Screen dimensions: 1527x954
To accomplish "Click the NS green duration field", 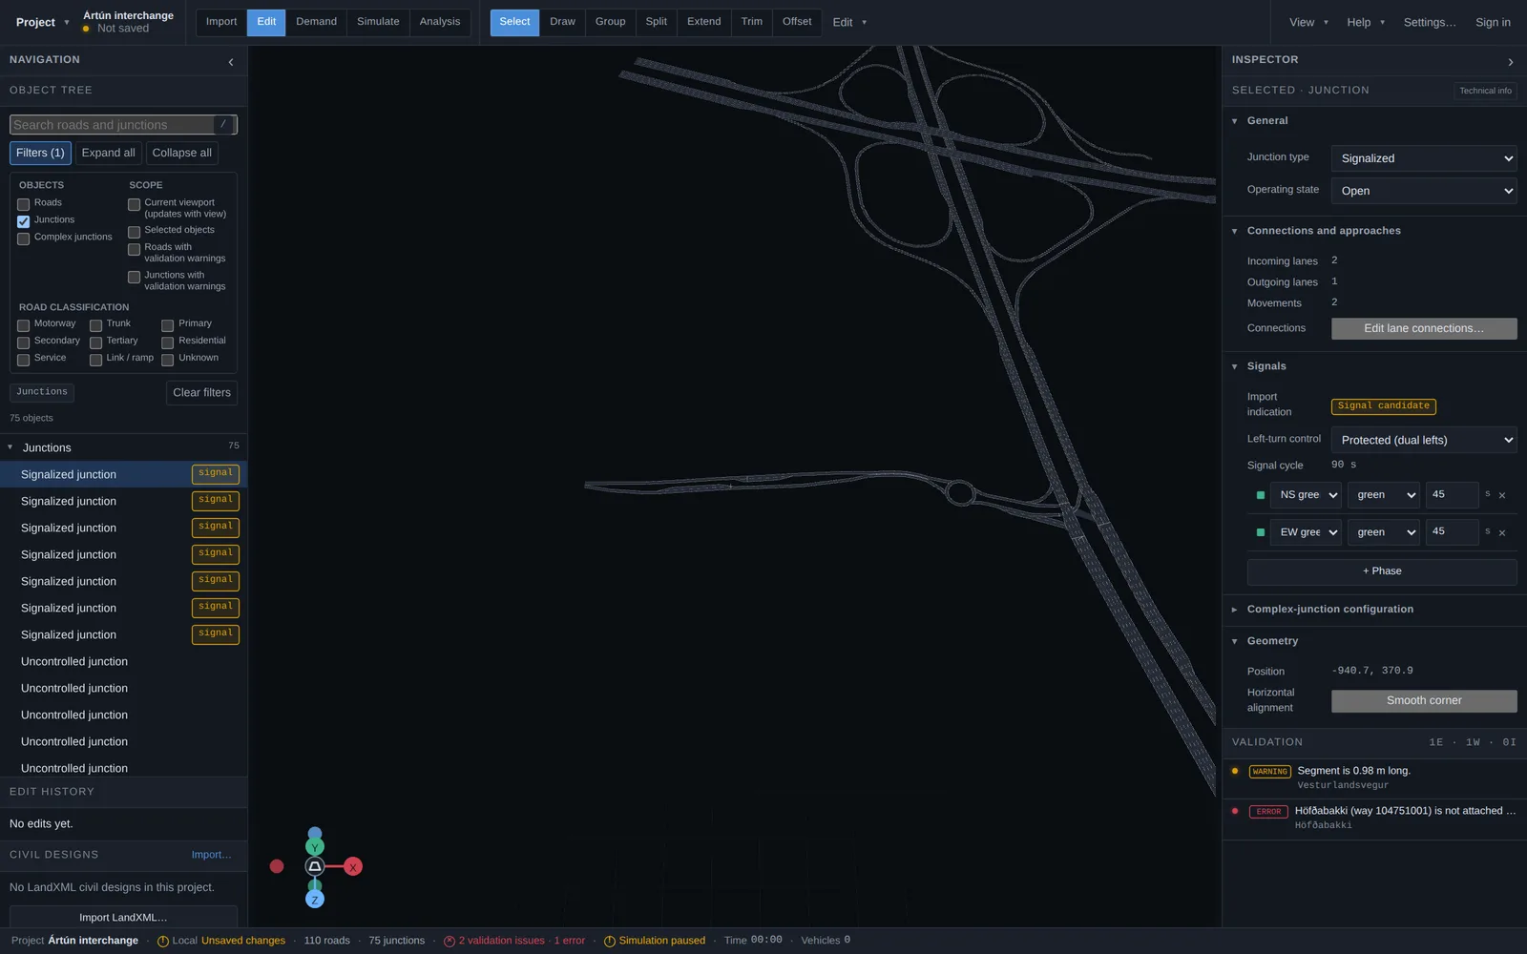I will (x=1452, y=495).
